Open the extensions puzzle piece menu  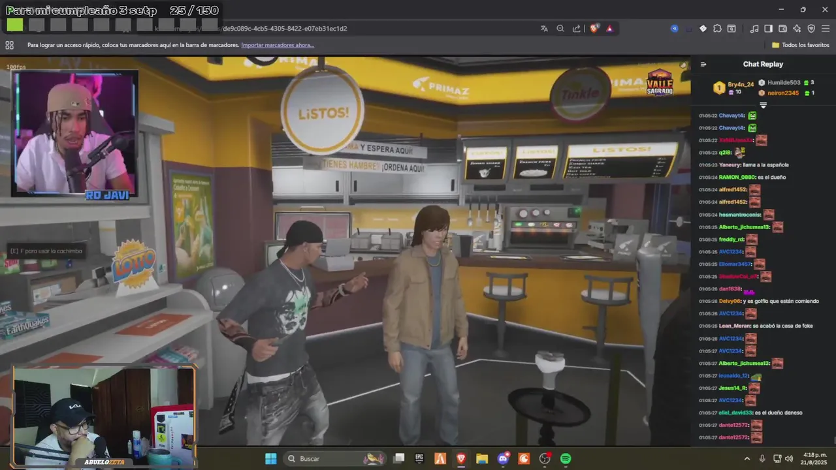coord(717,29)
